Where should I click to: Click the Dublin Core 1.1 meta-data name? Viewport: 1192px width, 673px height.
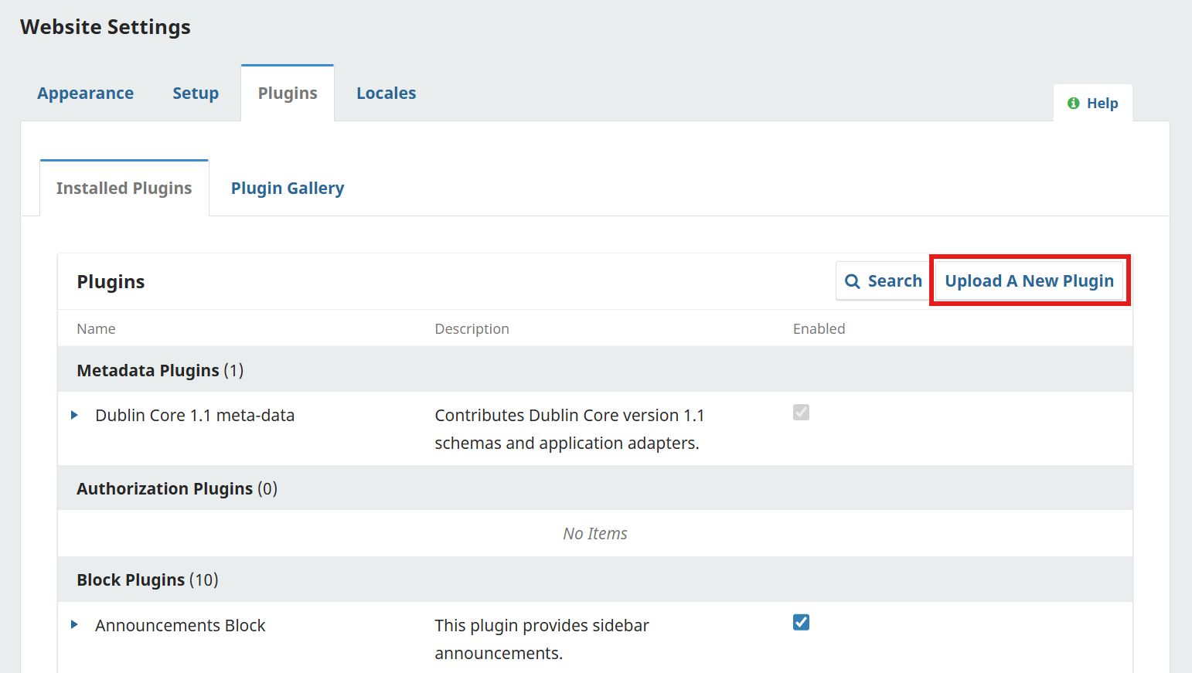[x=195, y=416]
